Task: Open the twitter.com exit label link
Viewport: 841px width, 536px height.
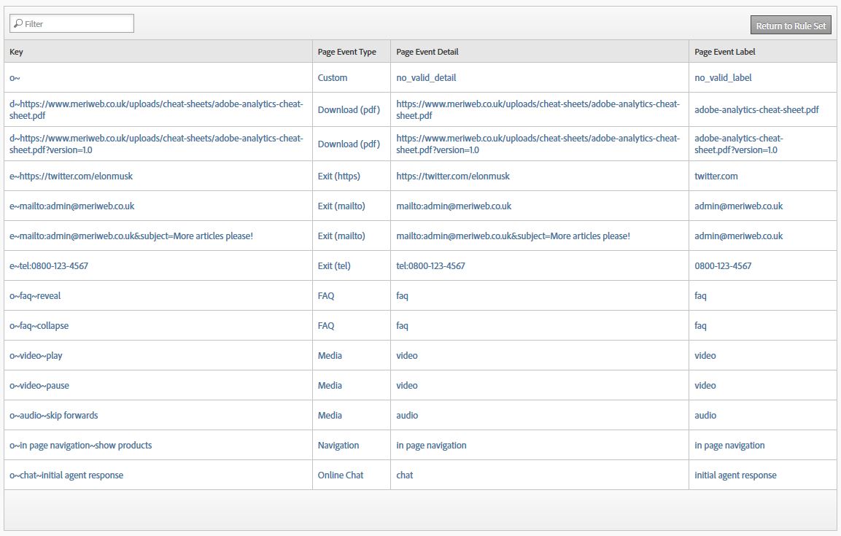Action: click(716, 176)
